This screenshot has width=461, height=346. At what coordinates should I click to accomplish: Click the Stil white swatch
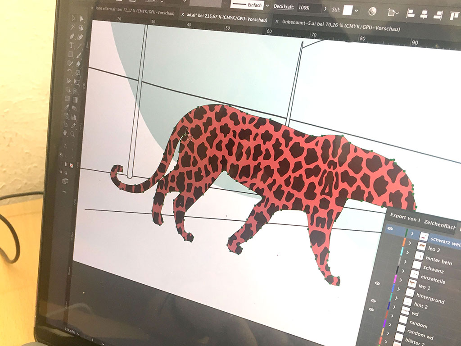tap(347, 10)
